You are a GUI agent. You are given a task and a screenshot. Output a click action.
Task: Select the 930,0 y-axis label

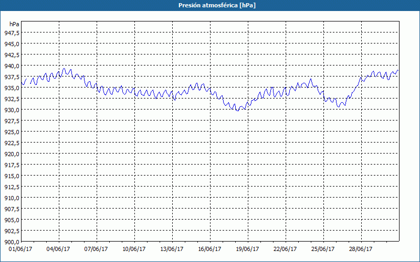12,110
